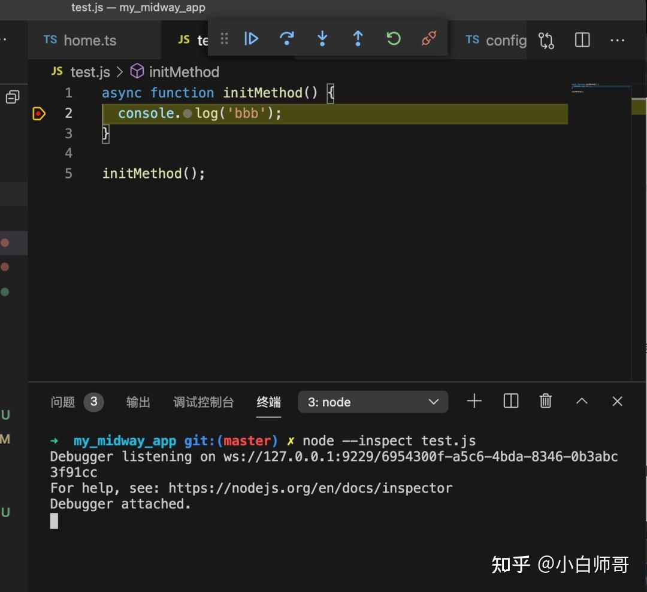Kill terminal with the trash icon

click(546, 401)
